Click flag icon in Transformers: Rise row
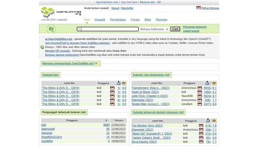264x147 pixels. (x=200, y=88)
